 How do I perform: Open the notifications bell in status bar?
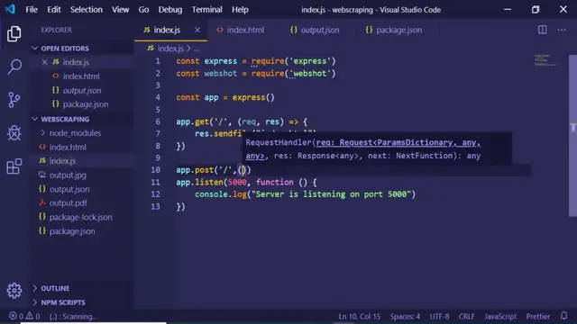[x=563, y=316]
